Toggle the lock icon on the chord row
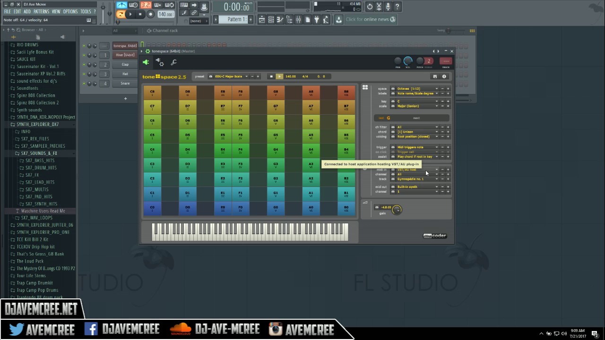 click(x=393, y=132)
